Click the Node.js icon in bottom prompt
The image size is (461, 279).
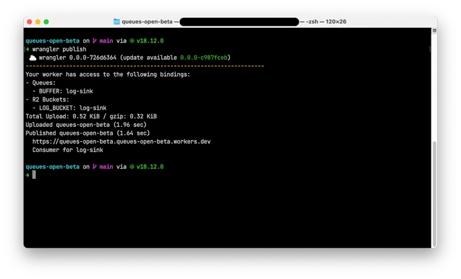(132, 167)
